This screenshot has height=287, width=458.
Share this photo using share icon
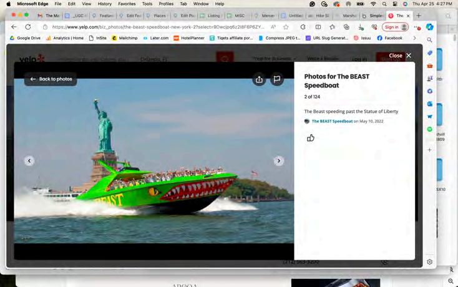pyautogui.click(x=259, y=79)
